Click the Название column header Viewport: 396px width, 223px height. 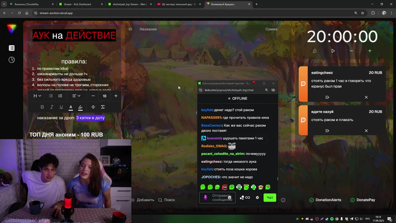tap(148, 29)
